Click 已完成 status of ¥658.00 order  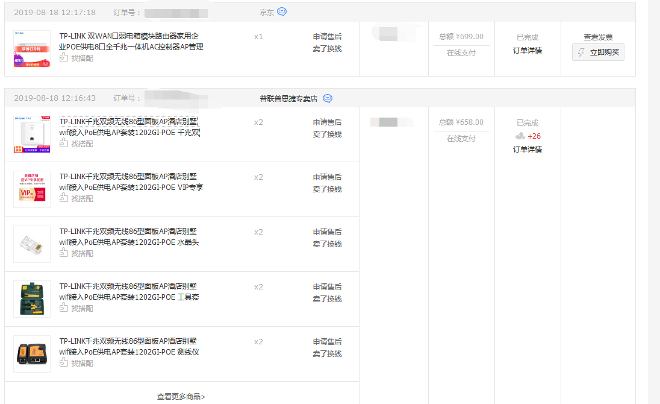[x=528, y=122]
